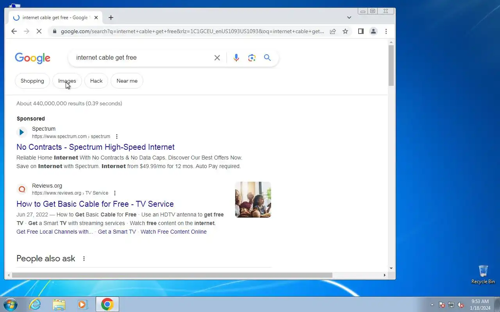Filter results by Shopping
Image resolution: width=500 pixels, height=312 pixels.
coord(32,81)
